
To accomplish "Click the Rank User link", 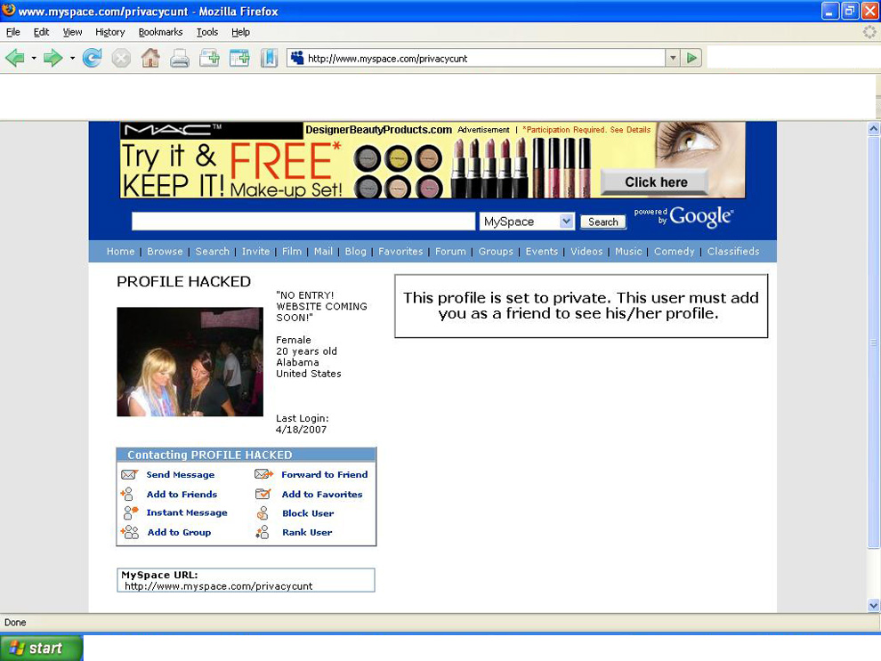I will 307,532.
